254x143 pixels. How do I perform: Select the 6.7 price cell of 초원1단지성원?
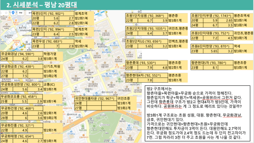coord(145,21)
